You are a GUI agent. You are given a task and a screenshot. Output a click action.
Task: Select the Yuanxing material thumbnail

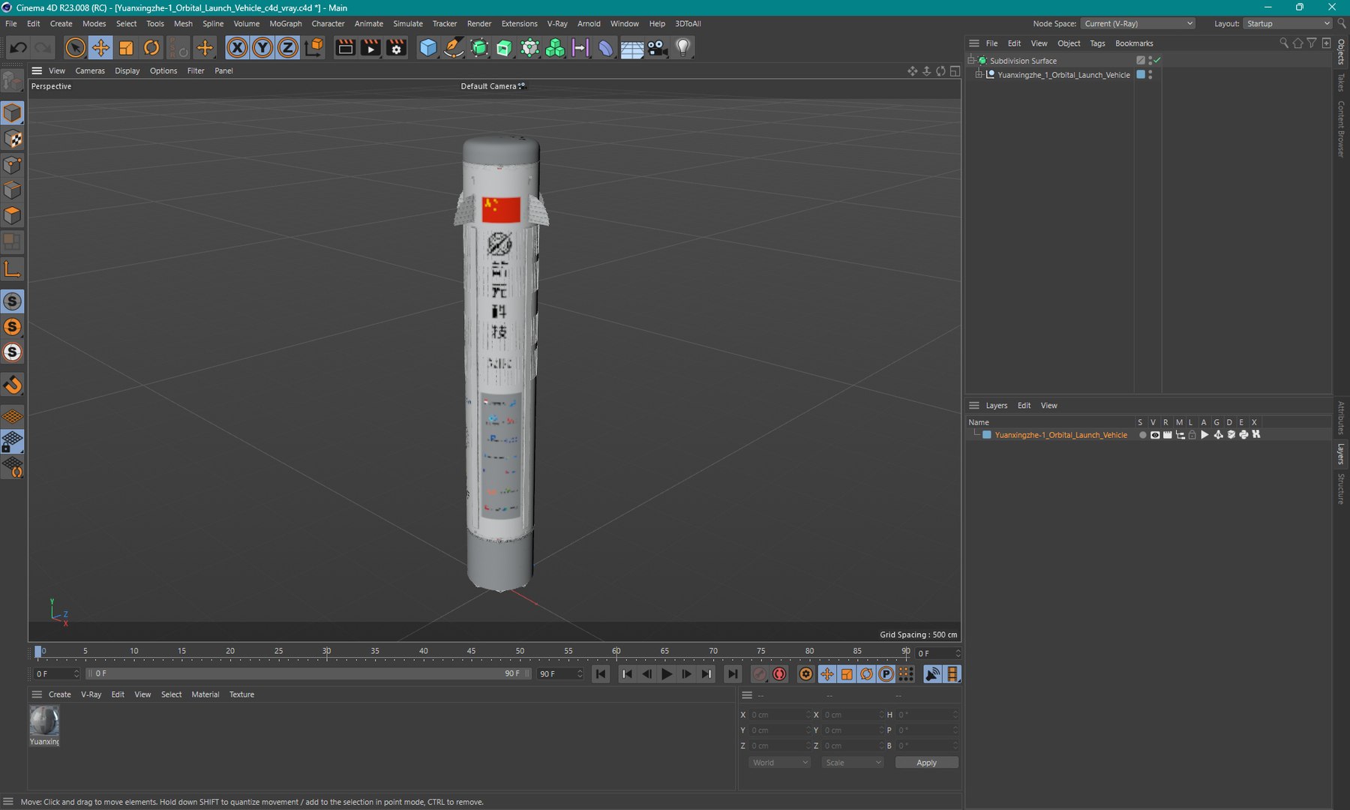click(44, 721)
